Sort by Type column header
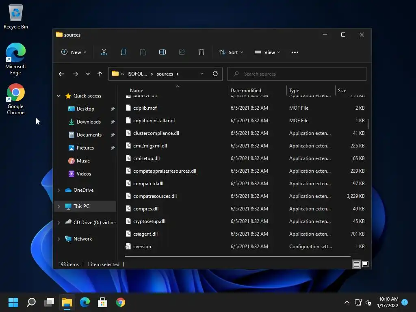Image resolution: width=416 pixels, height=312 pixels. point(294,91)
